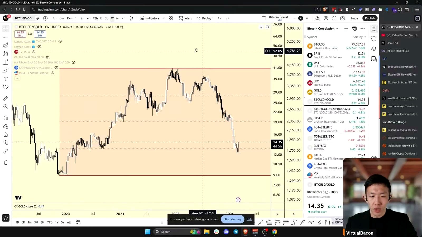Add a compare symbol with plus circle
The height and width of the screenshot is (237, 422).
45,18
